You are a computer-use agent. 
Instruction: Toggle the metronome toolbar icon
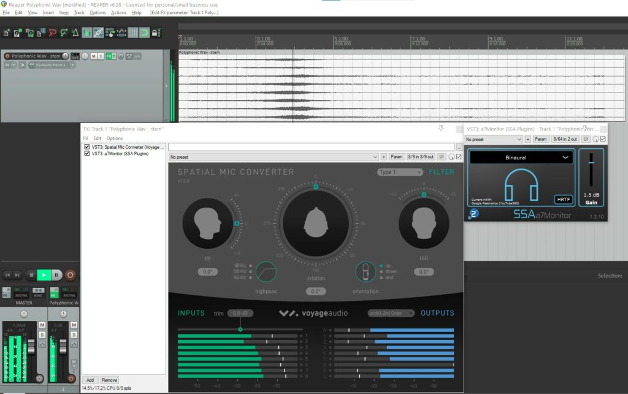pos(75,33)
